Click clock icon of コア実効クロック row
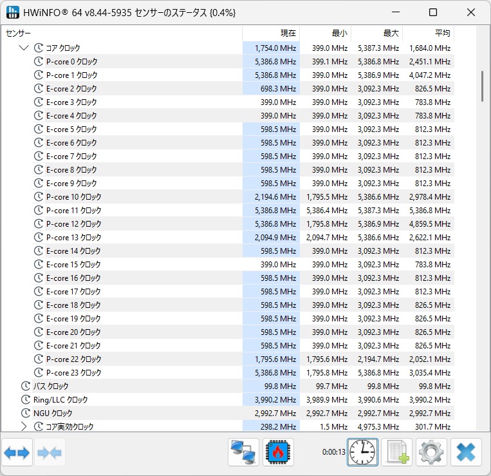 coord(38,426)
